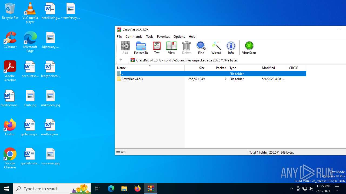Open the Tools menu
The height and width of the screenshot is (194, 346).
[149, 36]
